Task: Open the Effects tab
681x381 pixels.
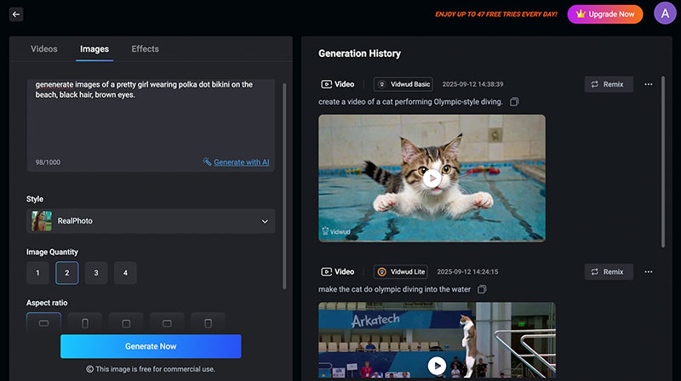Action: [145, 49]
